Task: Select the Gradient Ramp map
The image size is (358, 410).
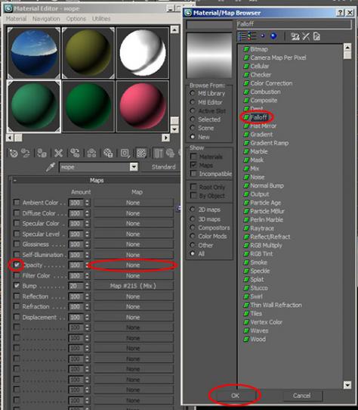Action: point(269,143)
